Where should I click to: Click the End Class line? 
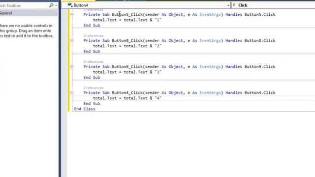click(85, 109)
